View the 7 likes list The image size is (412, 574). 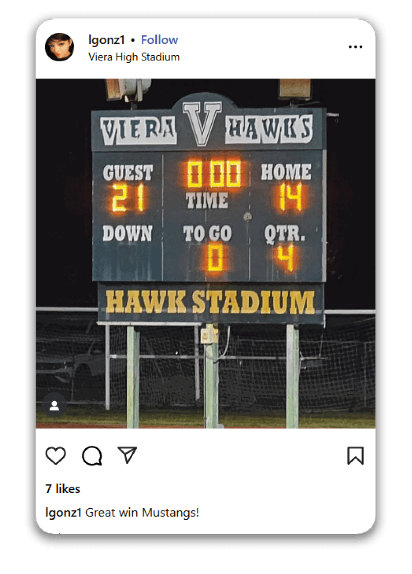coord(63,489)
